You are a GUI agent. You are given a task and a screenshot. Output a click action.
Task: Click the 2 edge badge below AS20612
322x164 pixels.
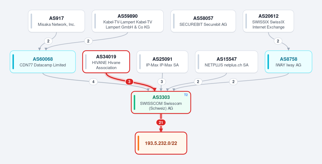pos(278,41)
